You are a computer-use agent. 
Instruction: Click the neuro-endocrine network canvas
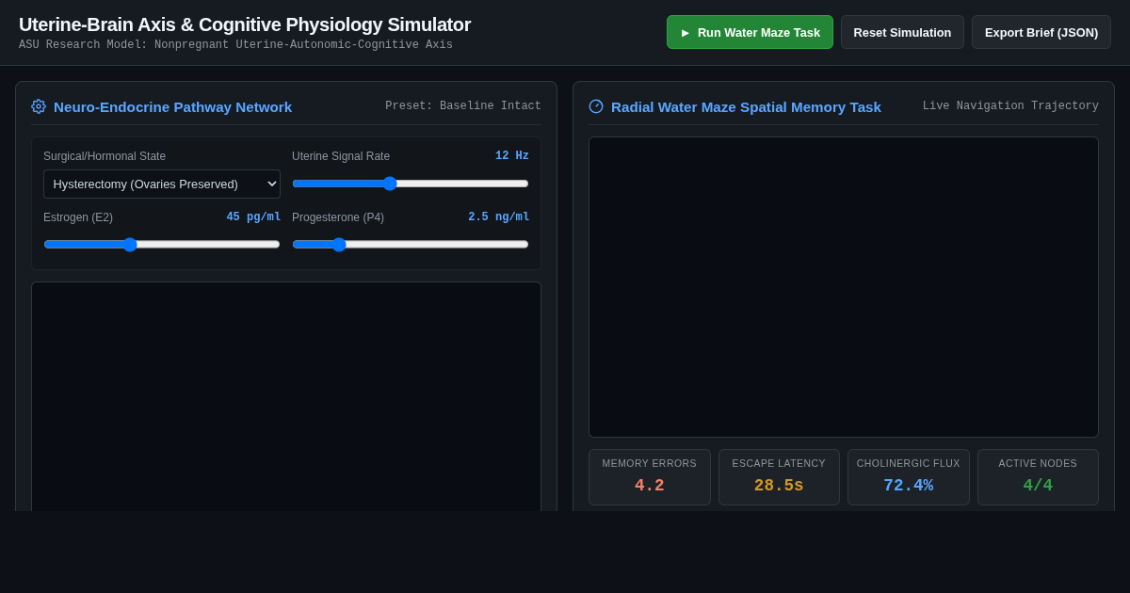(x=286, y=396)
